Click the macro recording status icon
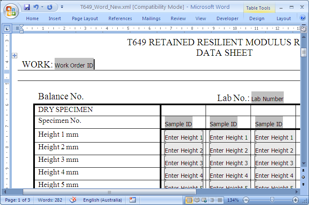 [133, 200]
